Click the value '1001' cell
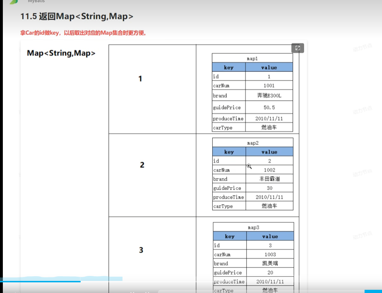This screenshot has height=293, width=382. [269, 86]
